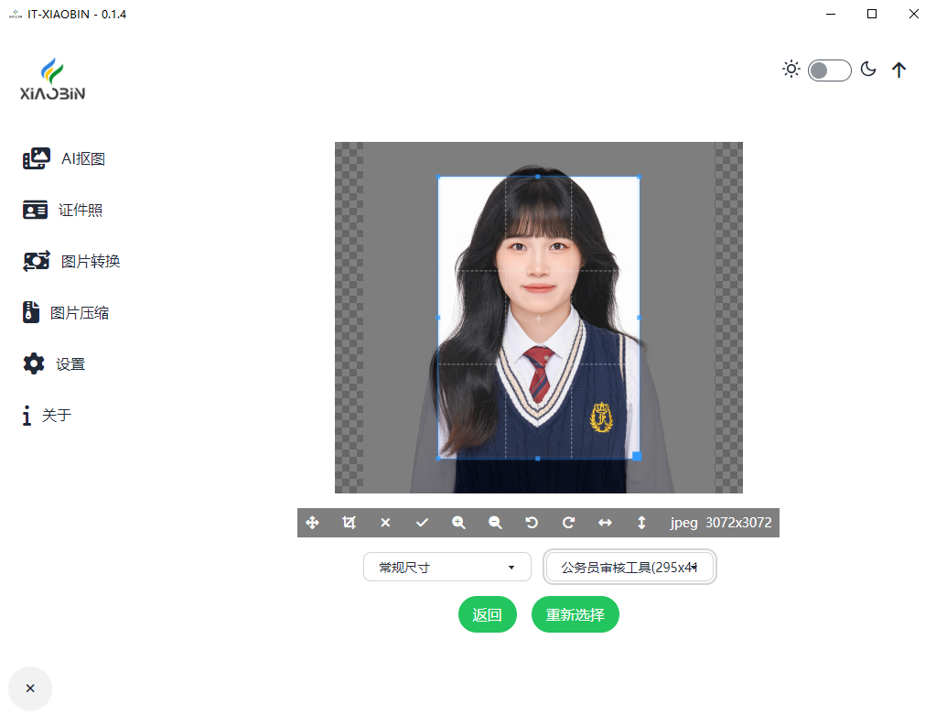
Task: Select the move tool in crop toolbar
Action: click(x=312, y=523)
